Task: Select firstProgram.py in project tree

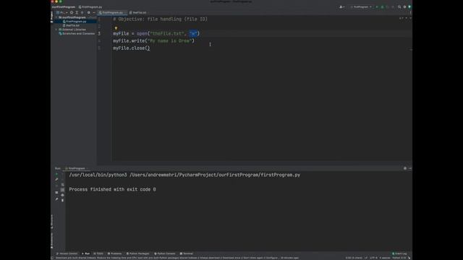Action: (76, 22)
